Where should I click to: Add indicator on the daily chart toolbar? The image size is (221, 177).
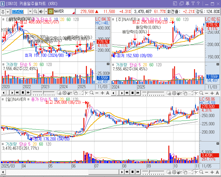coord(179,172)
